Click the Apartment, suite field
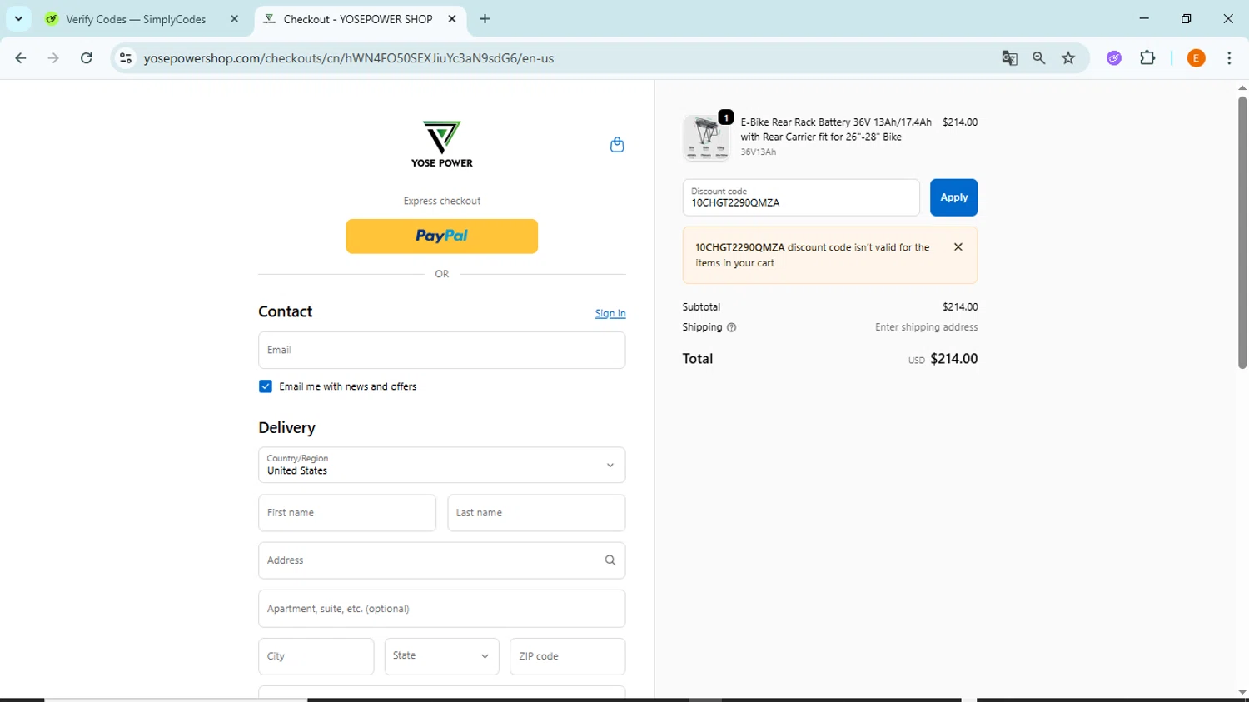 click(x=442, y=609)
